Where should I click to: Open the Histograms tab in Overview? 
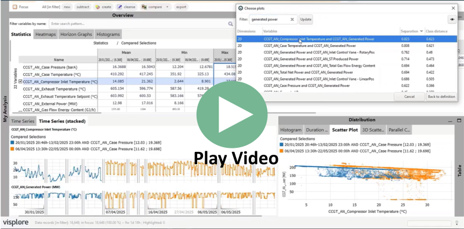(x=108, y=34)
